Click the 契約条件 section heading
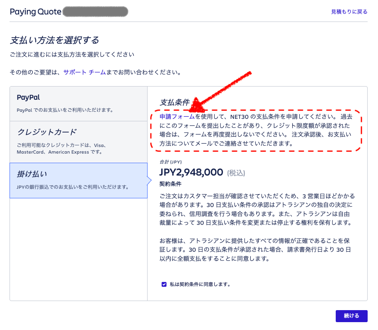 [170, 183]
